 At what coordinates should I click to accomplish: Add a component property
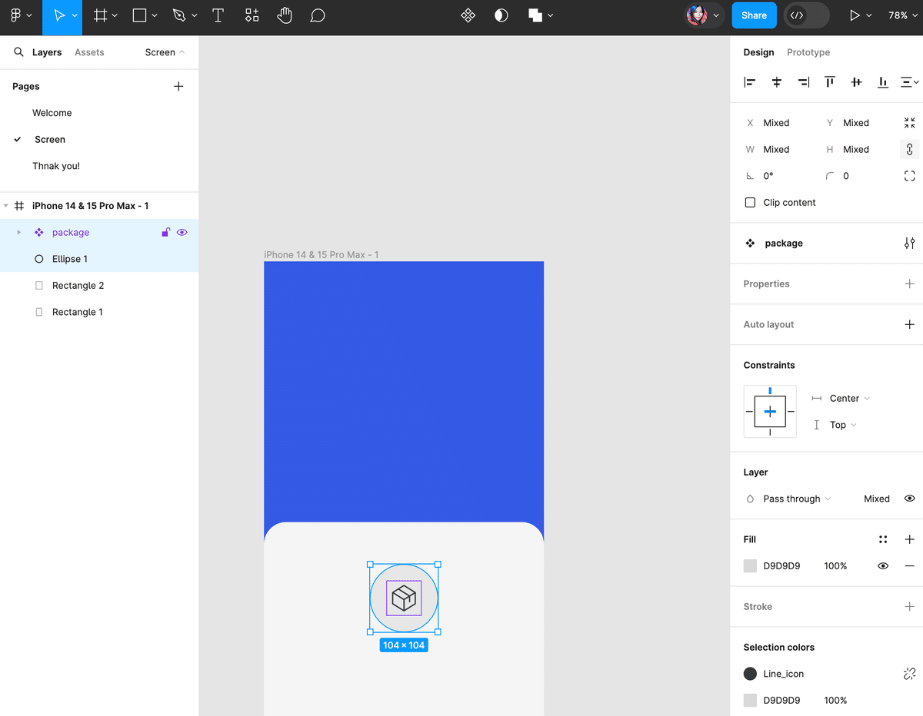pyautogui.click(x=910, y=284)
